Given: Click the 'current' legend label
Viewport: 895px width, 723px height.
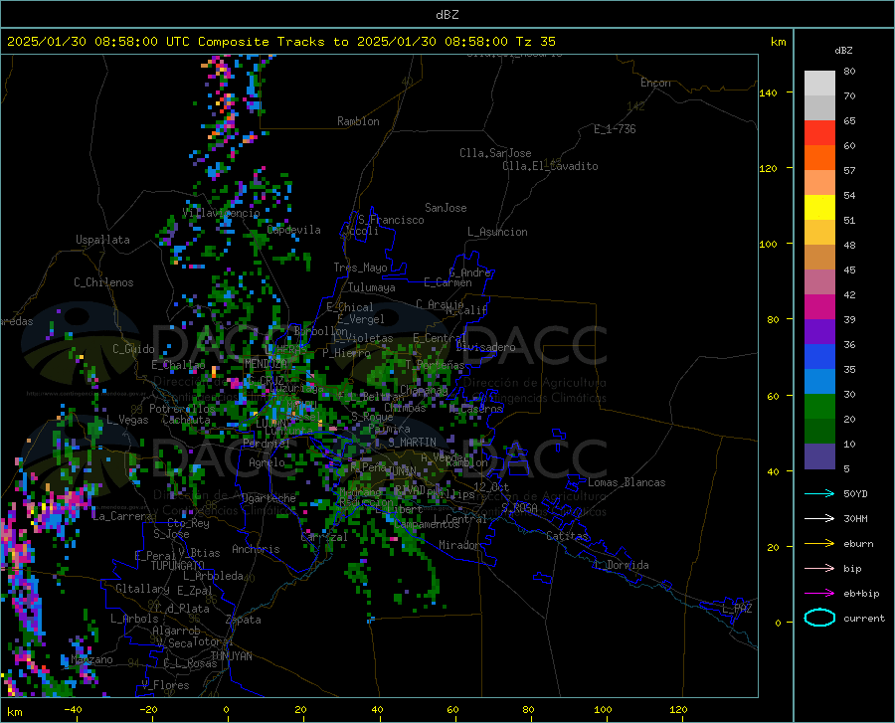Looking at the screenshot, I should point(864,618).
